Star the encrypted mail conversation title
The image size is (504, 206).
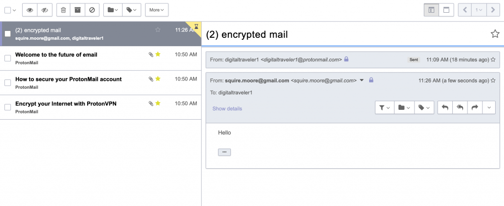pyautogui.click(x=495, y=34)
